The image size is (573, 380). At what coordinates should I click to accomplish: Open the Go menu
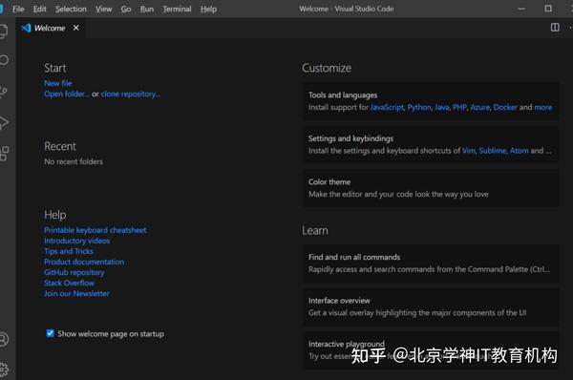(x=126, y=10)
